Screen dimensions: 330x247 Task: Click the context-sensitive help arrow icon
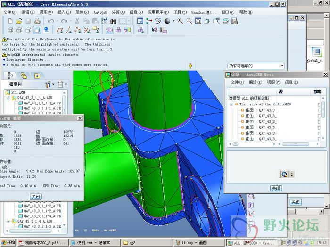pos(155,30)
